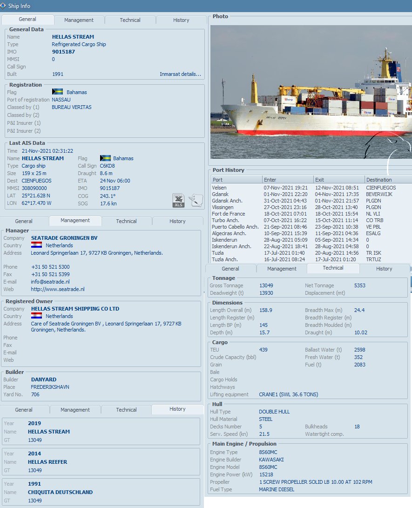This screenshot has width=412, height=508.
Task: Sort Port History by Enter column header
Action: tap(288, 179)
